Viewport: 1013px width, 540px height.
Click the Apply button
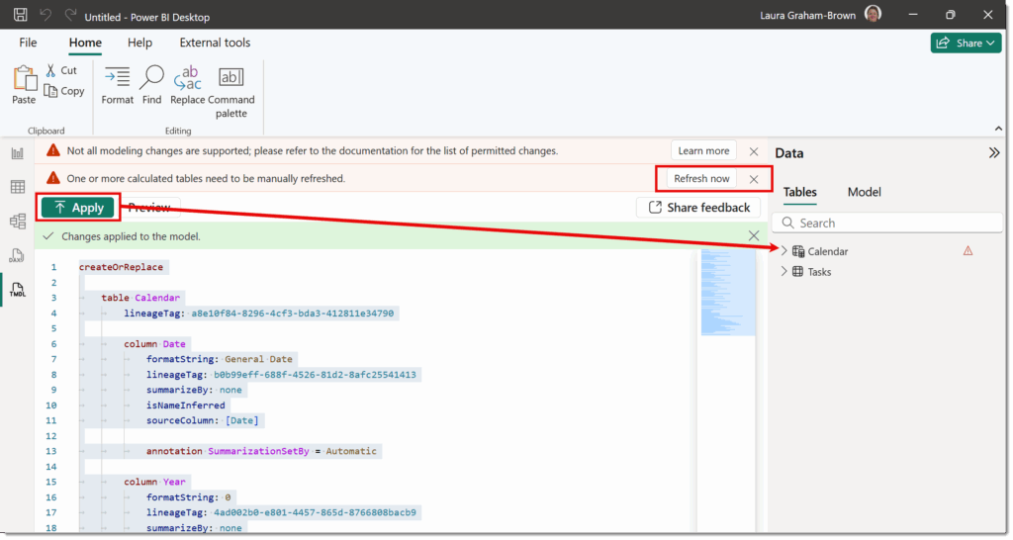point(77,208)
